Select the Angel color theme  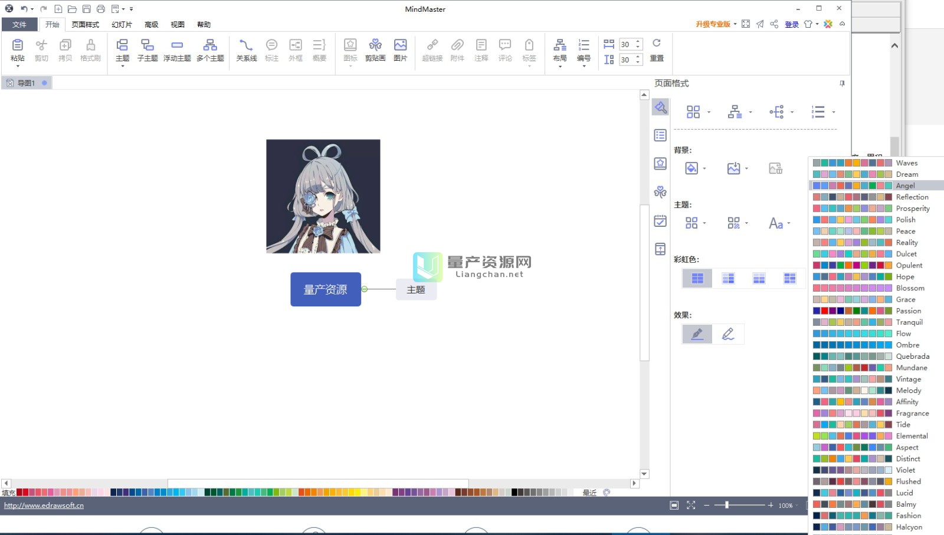point(877,186)
